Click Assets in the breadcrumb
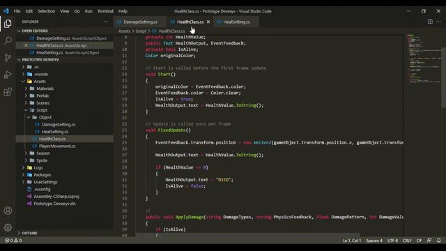Image resolution: width=446 pixels, height=251 pixels. pos(124,31)
